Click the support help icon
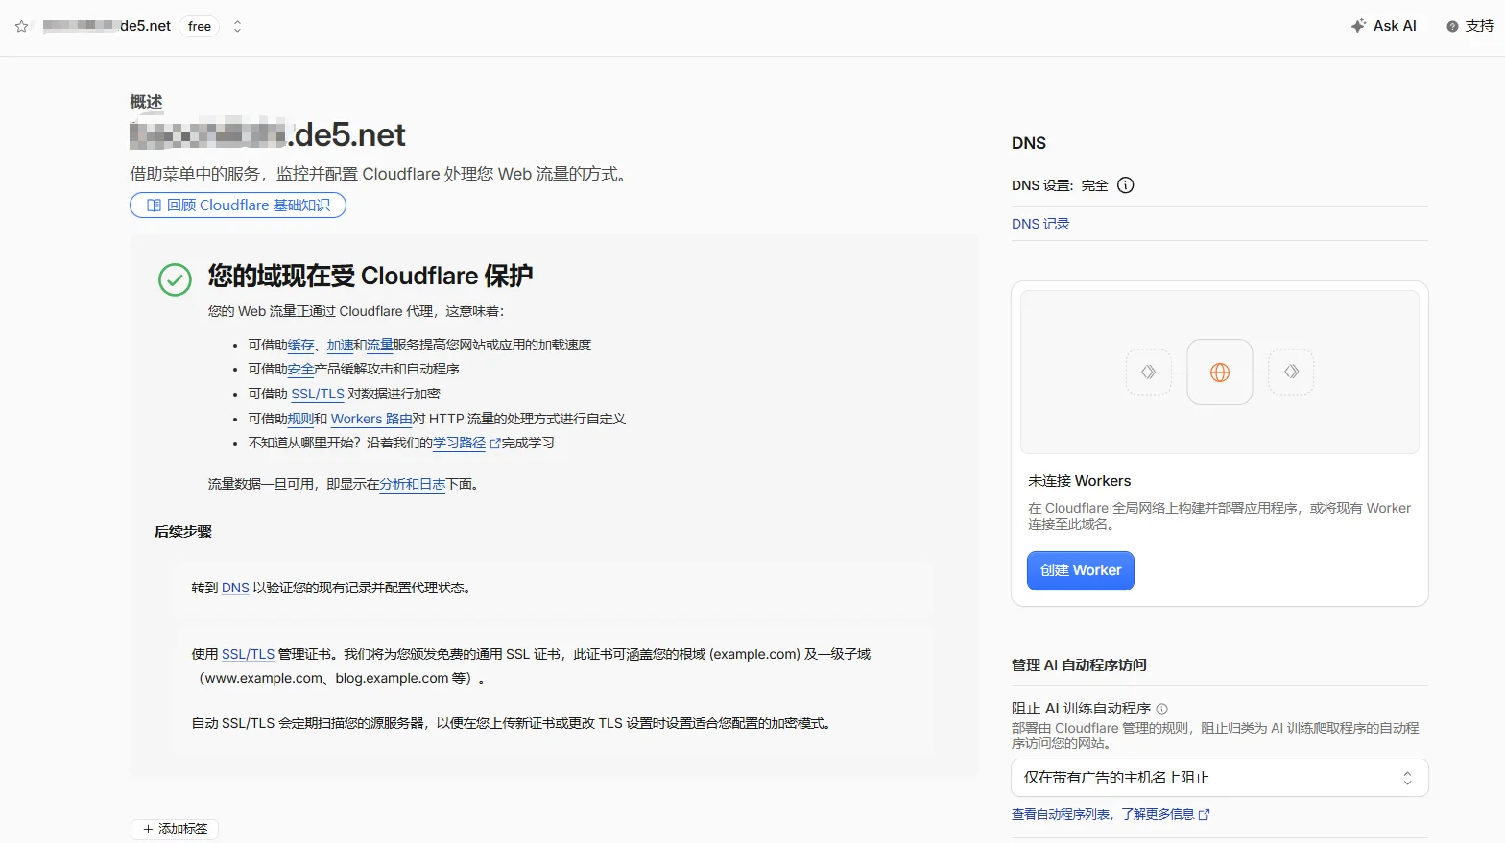This screenshot has height=843, width=1505. click(1452, 27)
